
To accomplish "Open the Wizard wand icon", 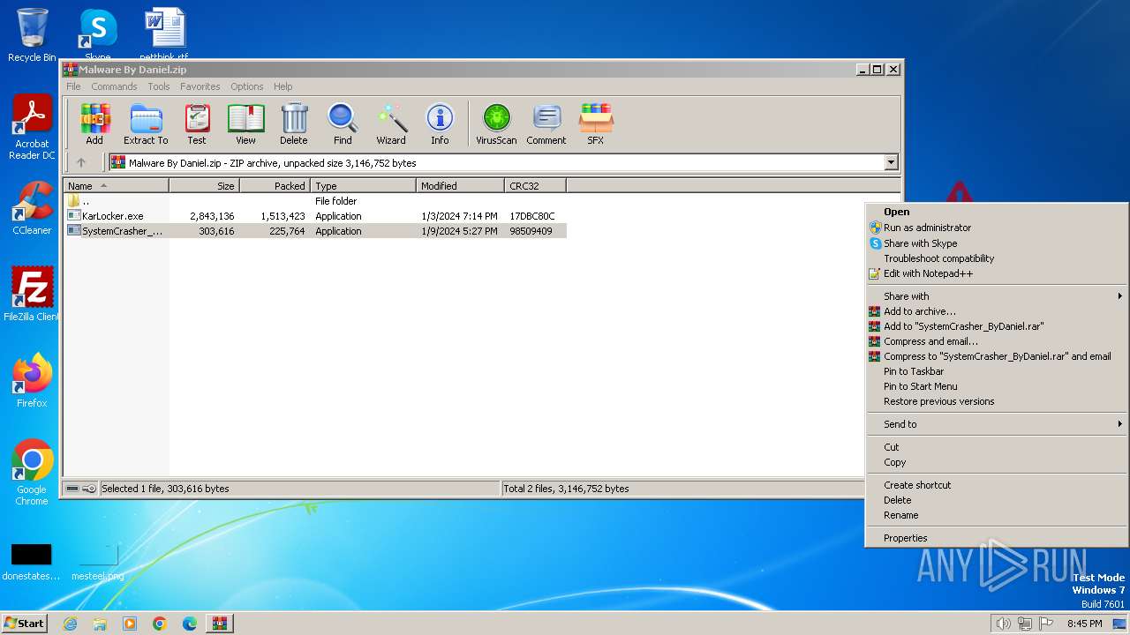I will pos(391,124).
